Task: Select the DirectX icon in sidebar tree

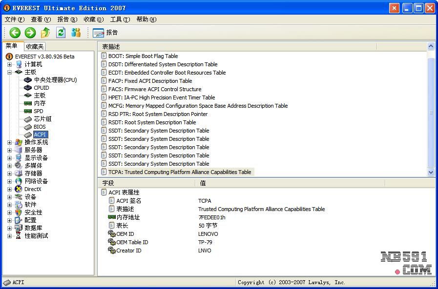Action: tap(19, 189)
